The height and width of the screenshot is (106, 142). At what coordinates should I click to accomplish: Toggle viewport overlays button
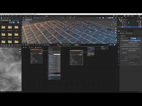click(103, 18)
